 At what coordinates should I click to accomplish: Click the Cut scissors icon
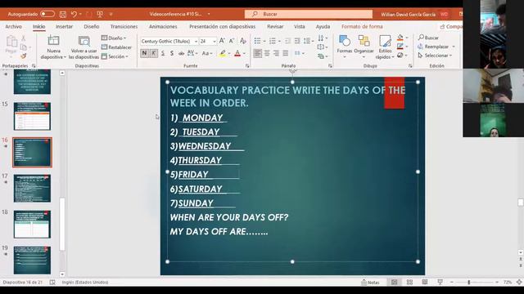point(24,38)
